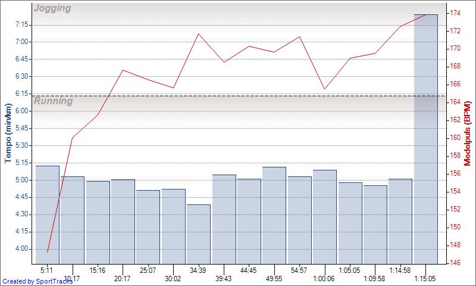476x286 pixels.
Task: Click the dashed Jogging/Running boundary line
Action: click(238, 96)
